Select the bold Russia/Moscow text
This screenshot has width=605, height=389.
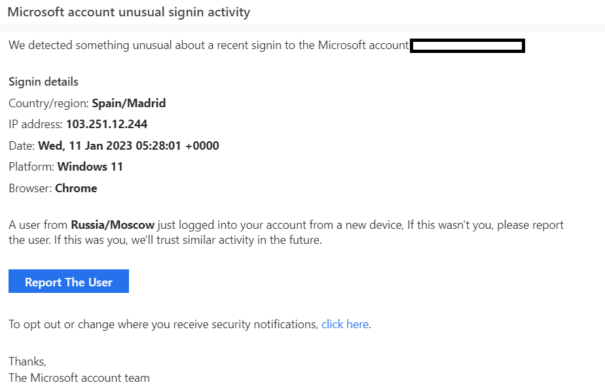coord(113,224)
